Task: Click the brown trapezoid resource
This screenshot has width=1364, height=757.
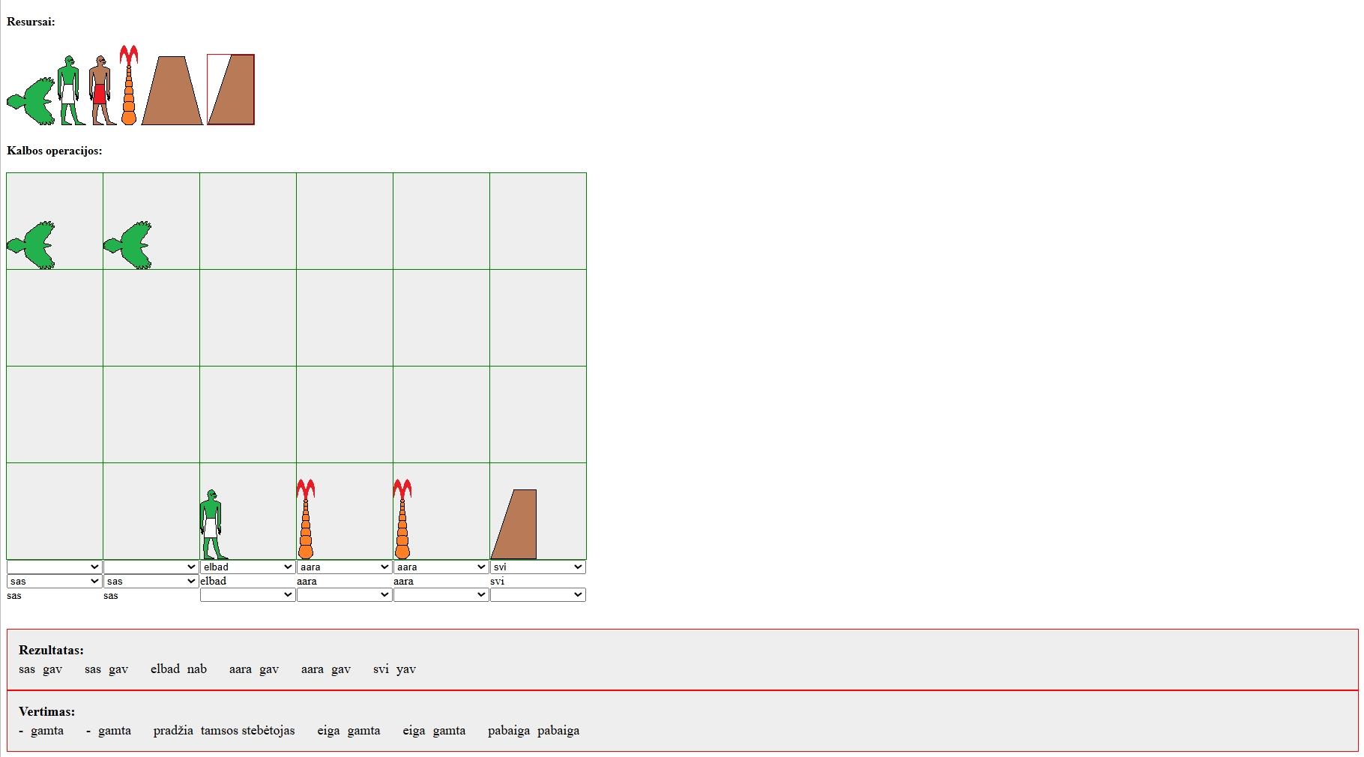Action: [x=172, y=90]
